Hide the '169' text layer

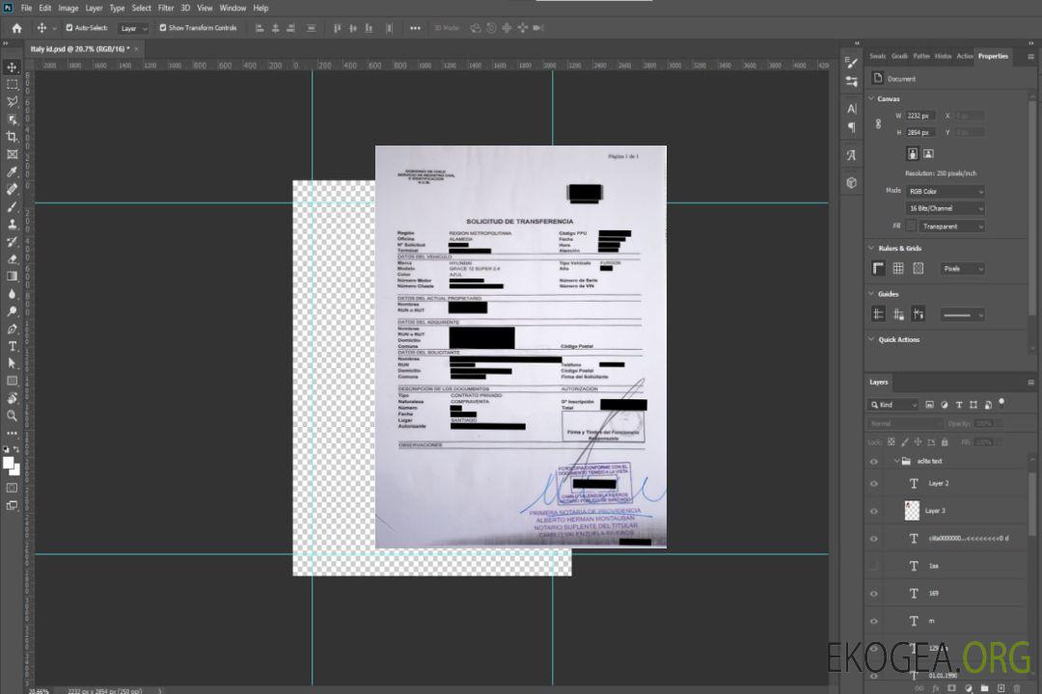[874, 594]
